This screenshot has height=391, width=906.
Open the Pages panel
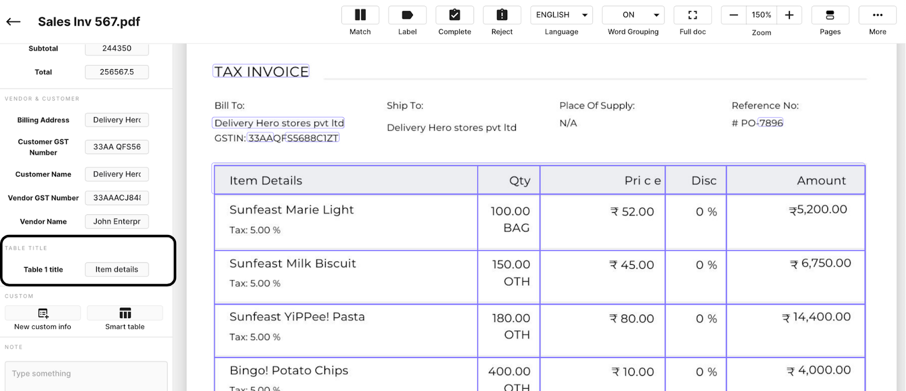[830, 15]
